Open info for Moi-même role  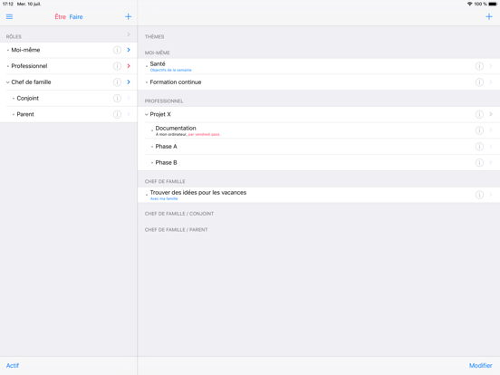pyautogui.click(x=117, y=50)
